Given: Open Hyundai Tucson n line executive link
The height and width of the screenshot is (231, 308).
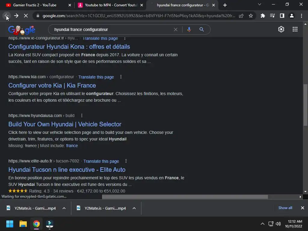Looking at the screenshot, I should coord(67,170).
